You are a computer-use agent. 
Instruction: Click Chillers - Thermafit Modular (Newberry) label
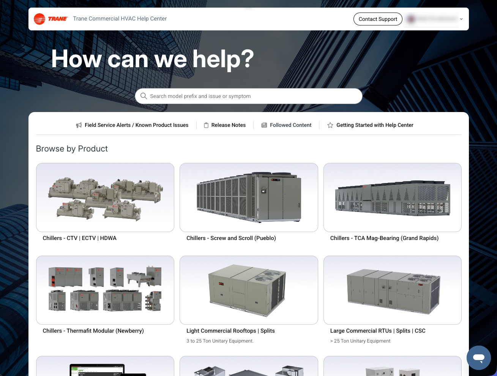click(93, 331)
